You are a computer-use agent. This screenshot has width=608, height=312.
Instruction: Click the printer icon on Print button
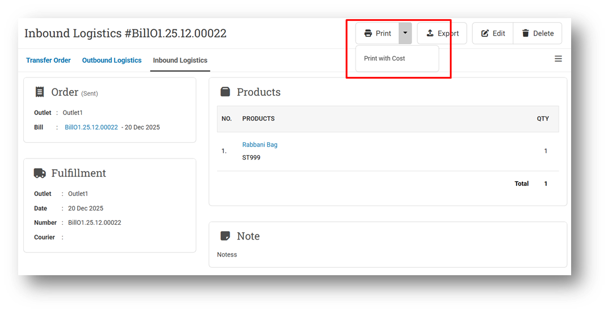pyautogui.click(x=368, y=33)
